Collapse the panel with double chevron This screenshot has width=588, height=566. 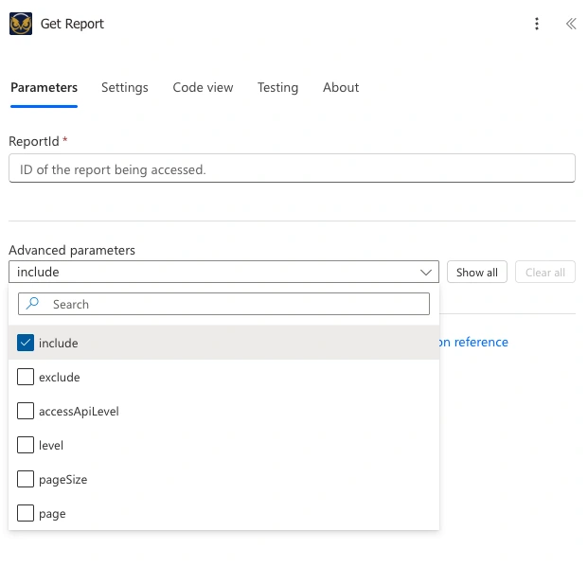571,24
